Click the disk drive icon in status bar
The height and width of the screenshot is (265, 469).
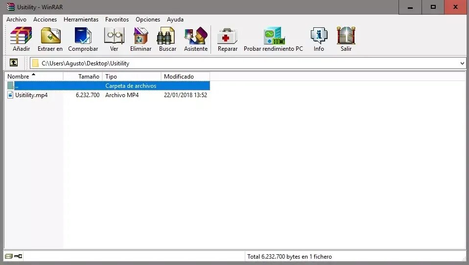click(x=9, y=256)
